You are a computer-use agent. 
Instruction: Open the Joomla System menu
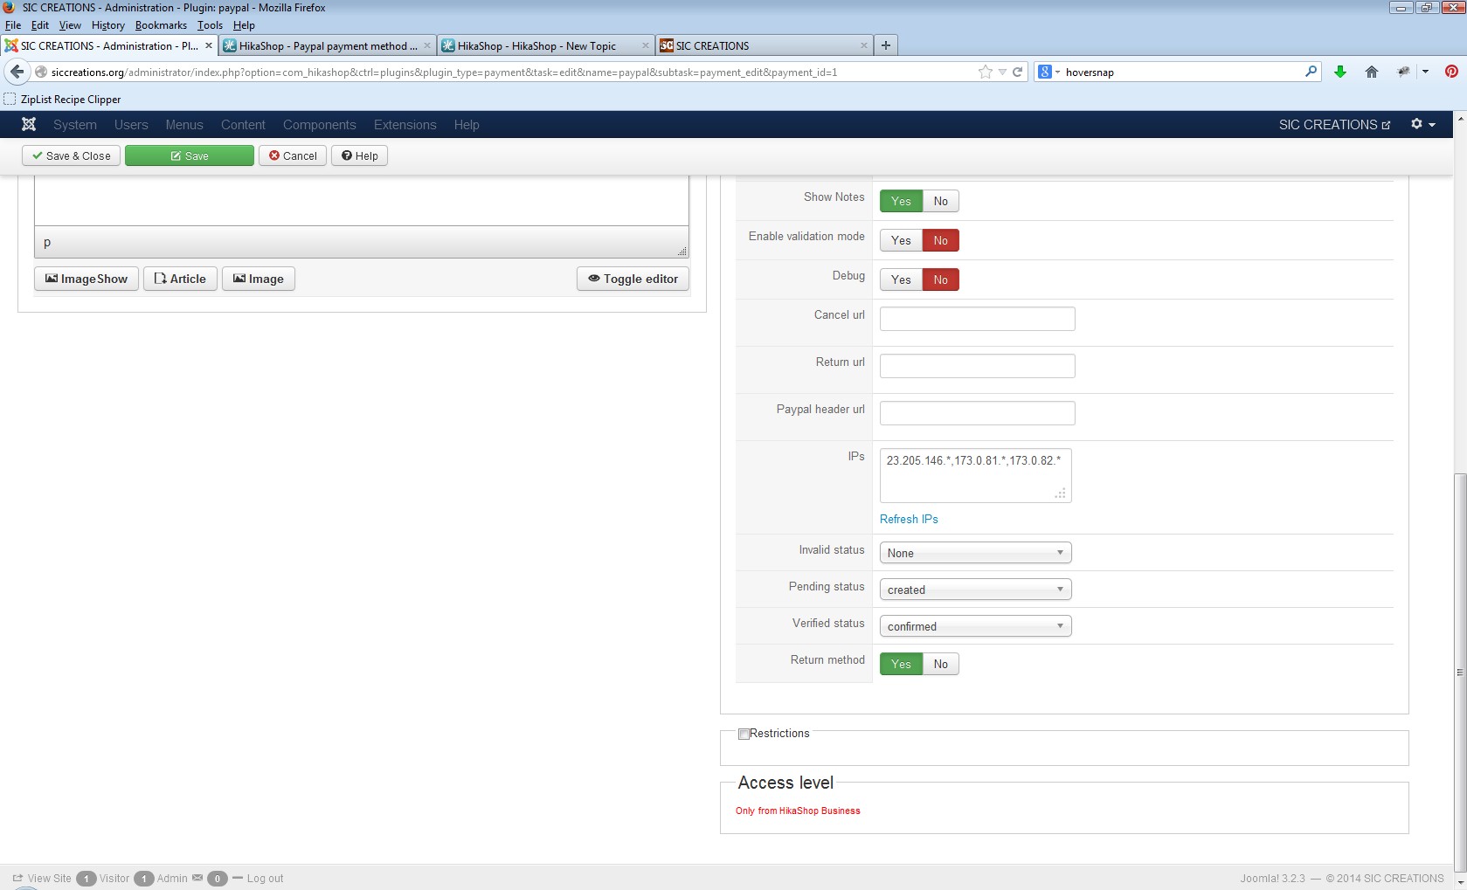point(75,125)
